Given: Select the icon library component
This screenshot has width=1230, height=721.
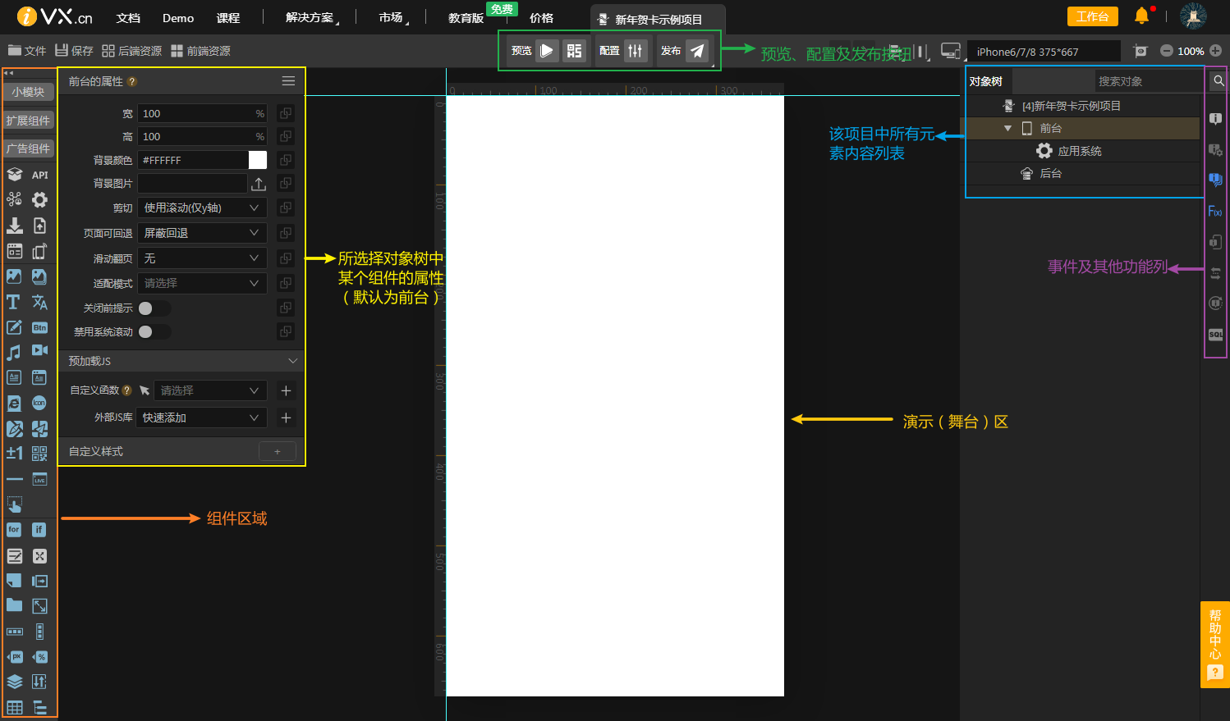Looking at the screenshot, I should coord(39,403).
